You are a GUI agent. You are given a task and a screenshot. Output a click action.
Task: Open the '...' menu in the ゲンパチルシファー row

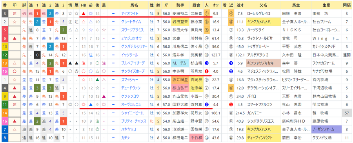click(113, 46)
